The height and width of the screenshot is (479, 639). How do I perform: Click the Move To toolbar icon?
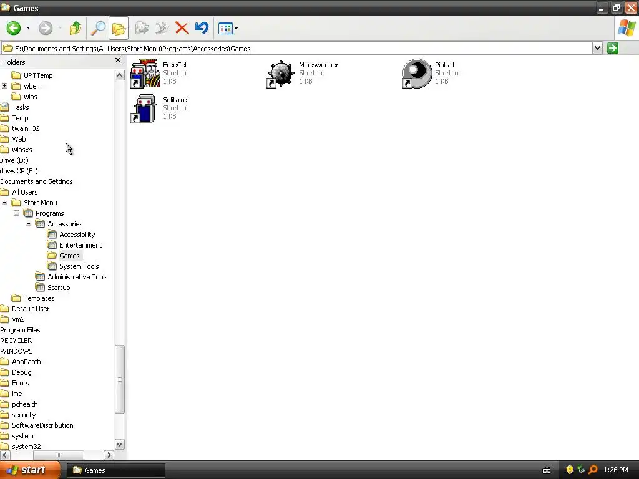tap(142, 28)
